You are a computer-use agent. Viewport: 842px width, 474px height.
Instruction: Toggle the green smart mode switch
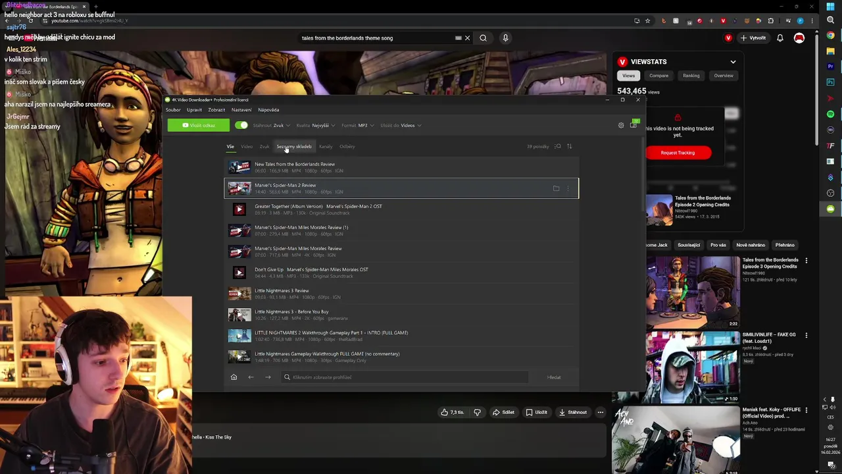[x=241, y=125]
